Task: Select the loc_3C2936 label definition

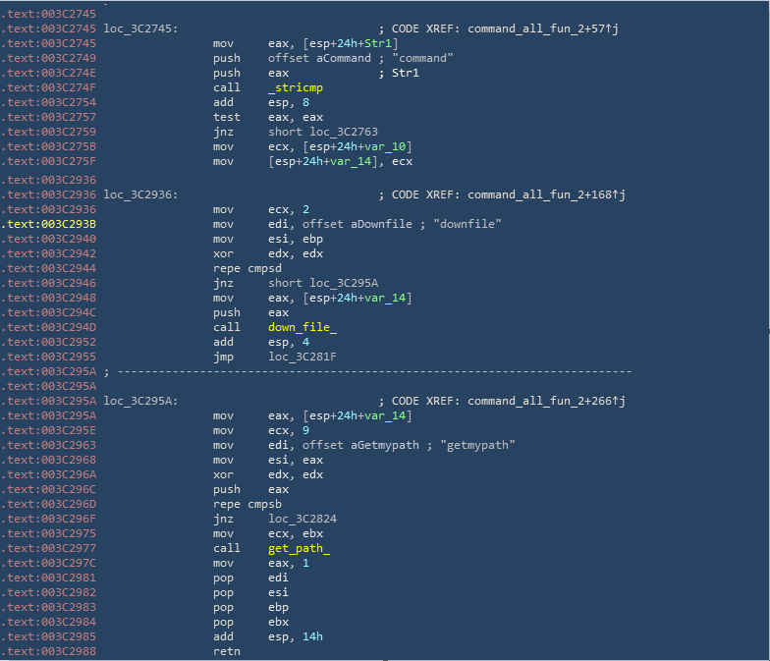Action: pyautogui.click(x=140, y=194)
